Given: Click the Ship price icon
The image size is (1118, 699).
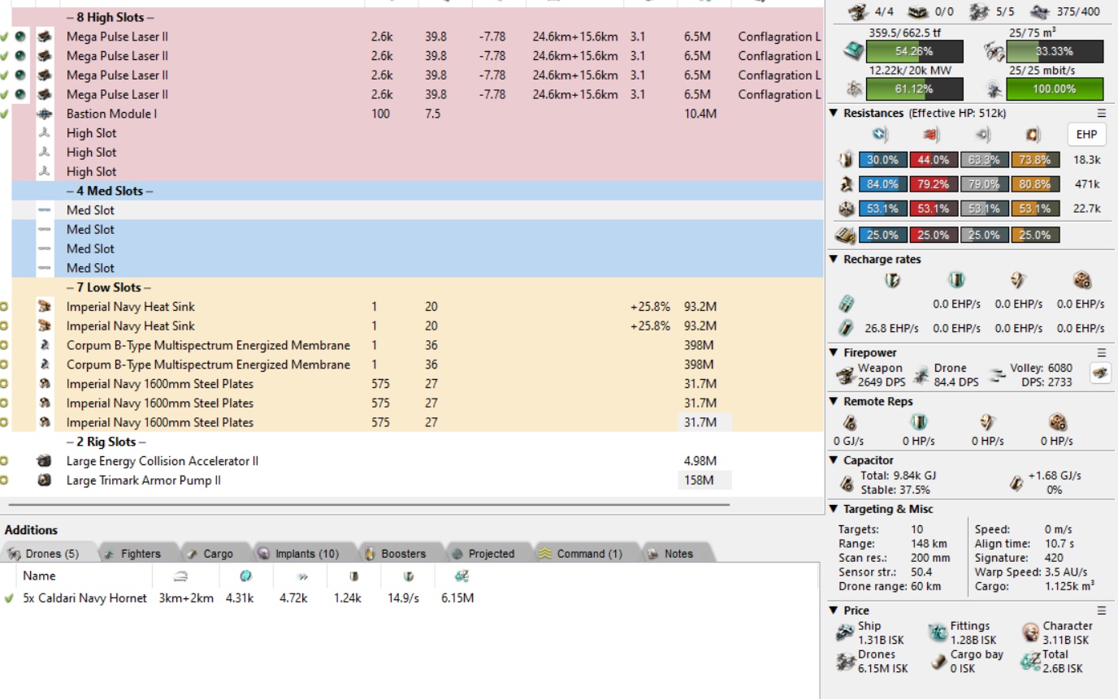Looking at the screenshot, I should coord(846,632).
